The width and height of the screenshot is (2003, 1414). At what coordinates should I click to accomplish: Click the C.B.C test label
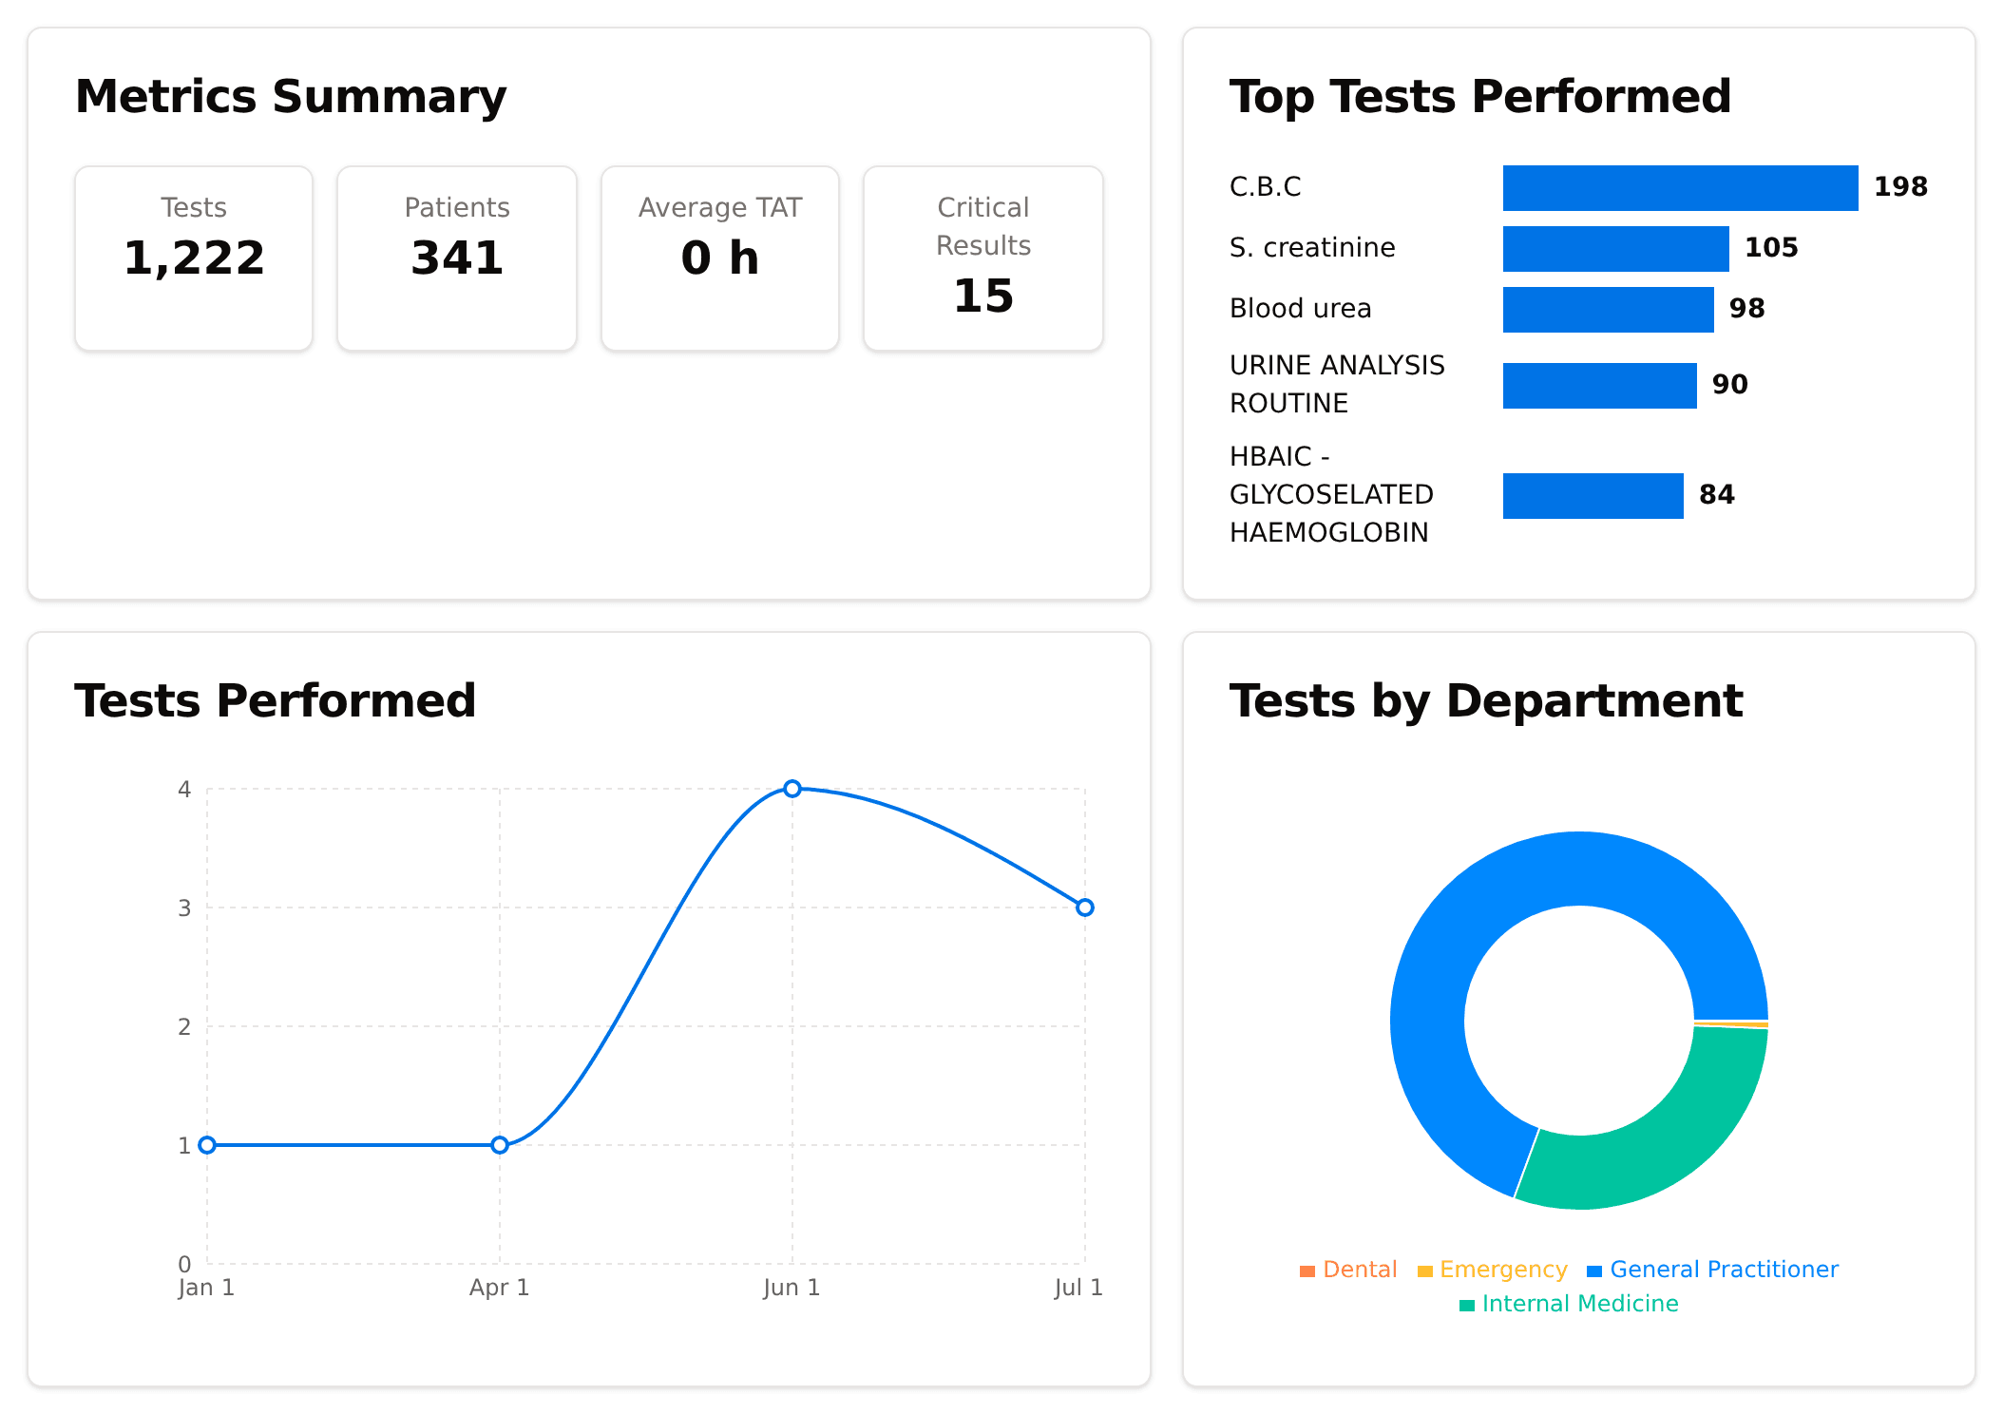coord(1265,187)
